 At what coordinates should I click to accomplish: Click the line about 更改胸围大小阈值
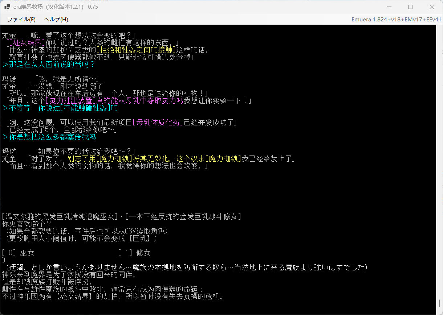81,239
